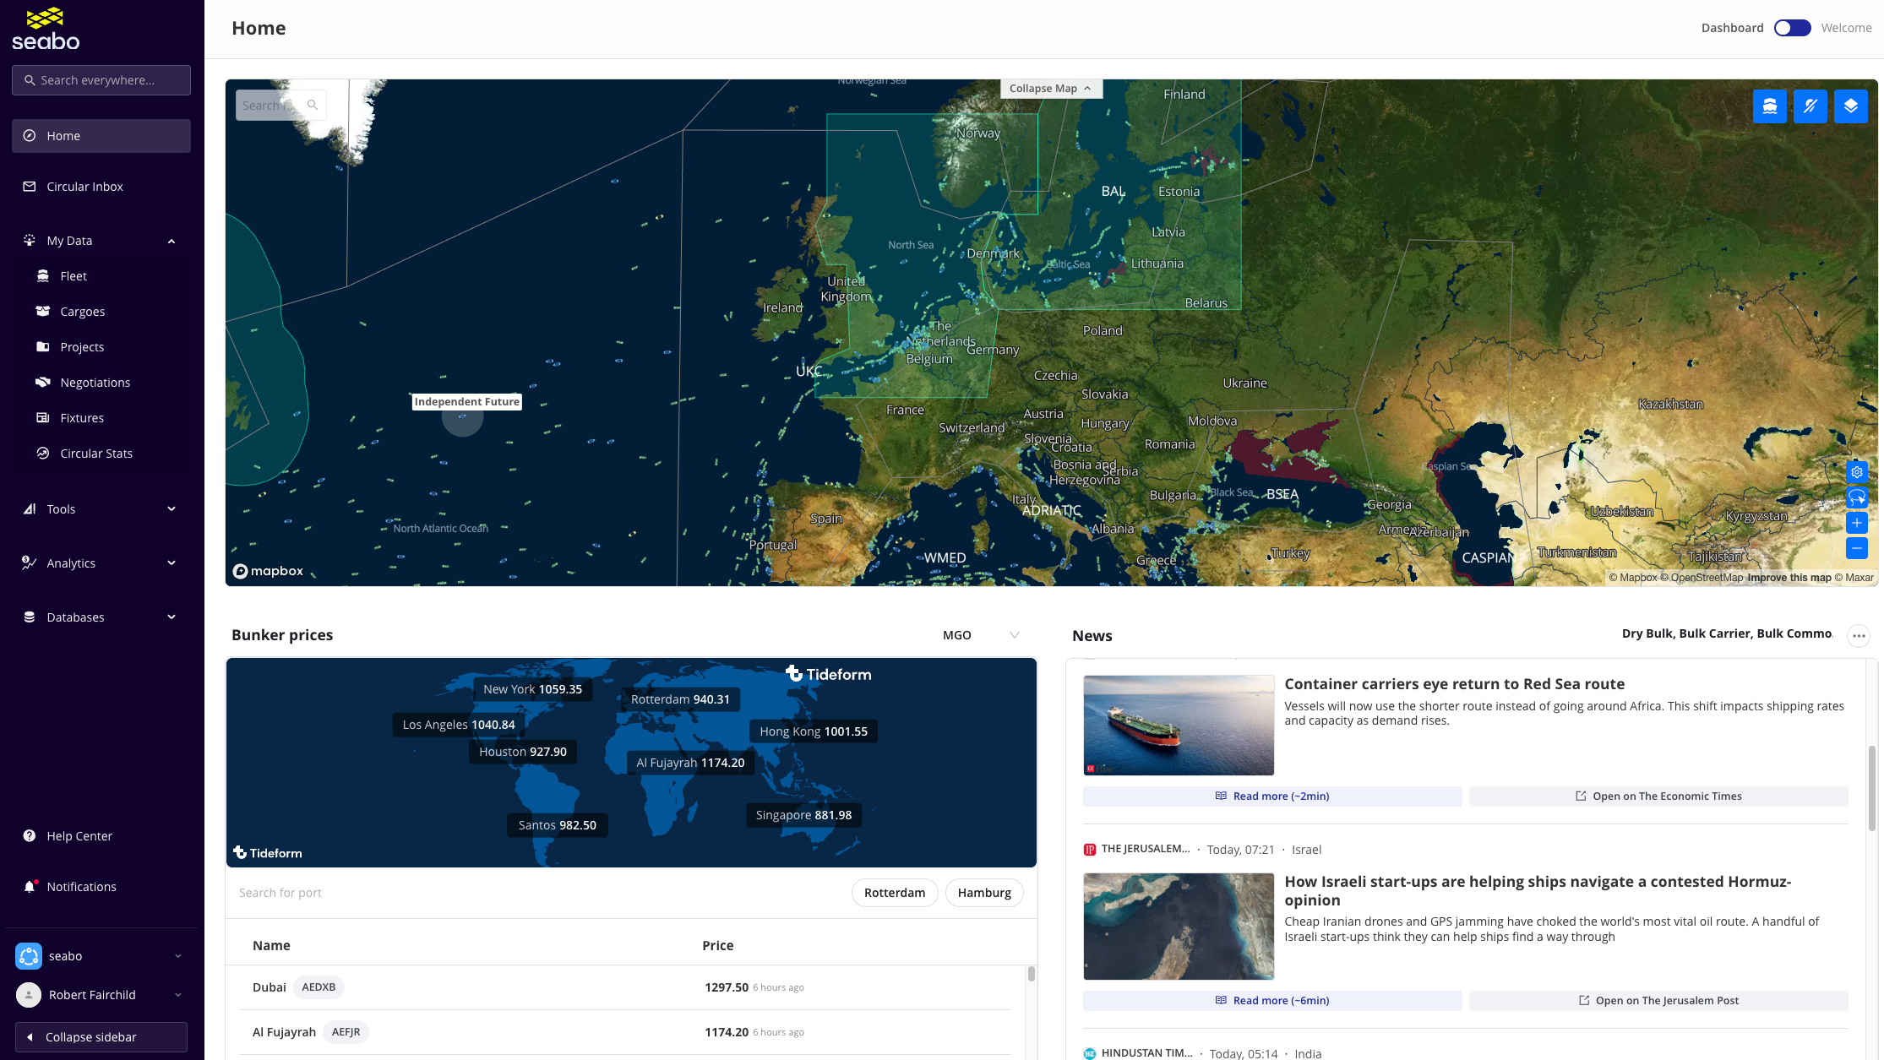Open the seabo company dropdown

click(178, 956)
